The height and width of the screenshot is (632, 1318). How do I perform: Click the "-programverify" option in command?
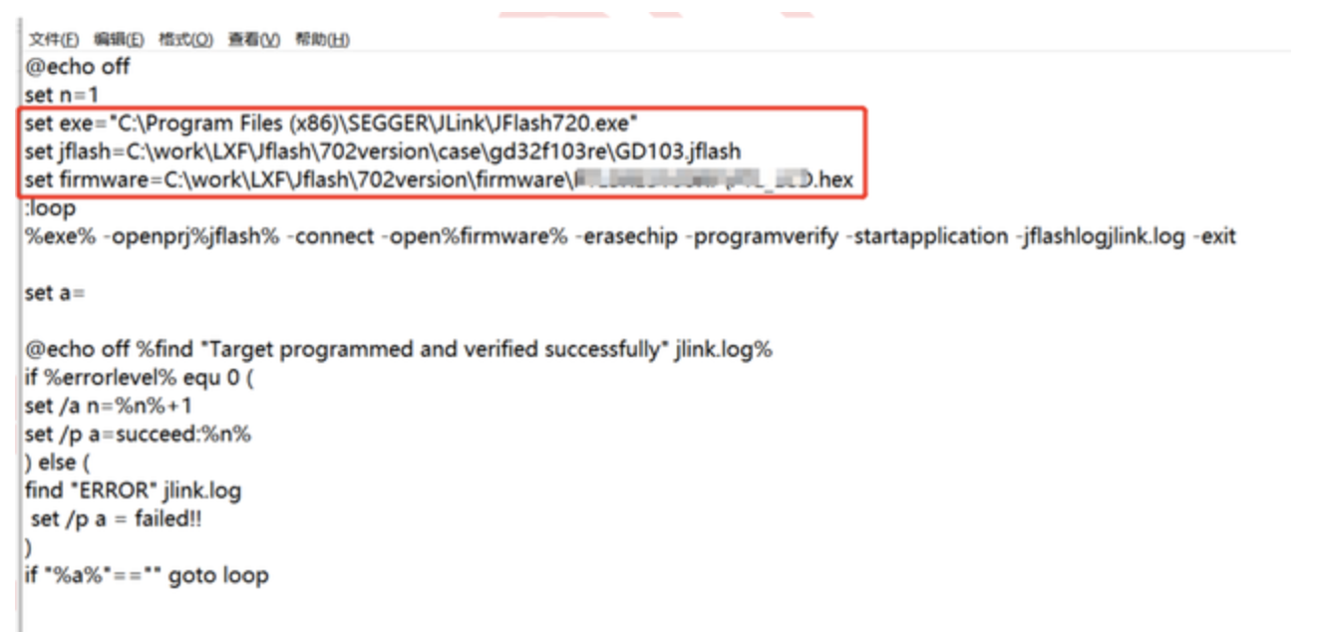(x=762, y=237)
